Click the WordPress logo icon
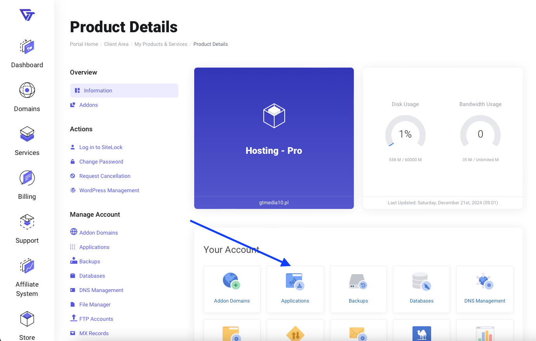 point(73,190)
